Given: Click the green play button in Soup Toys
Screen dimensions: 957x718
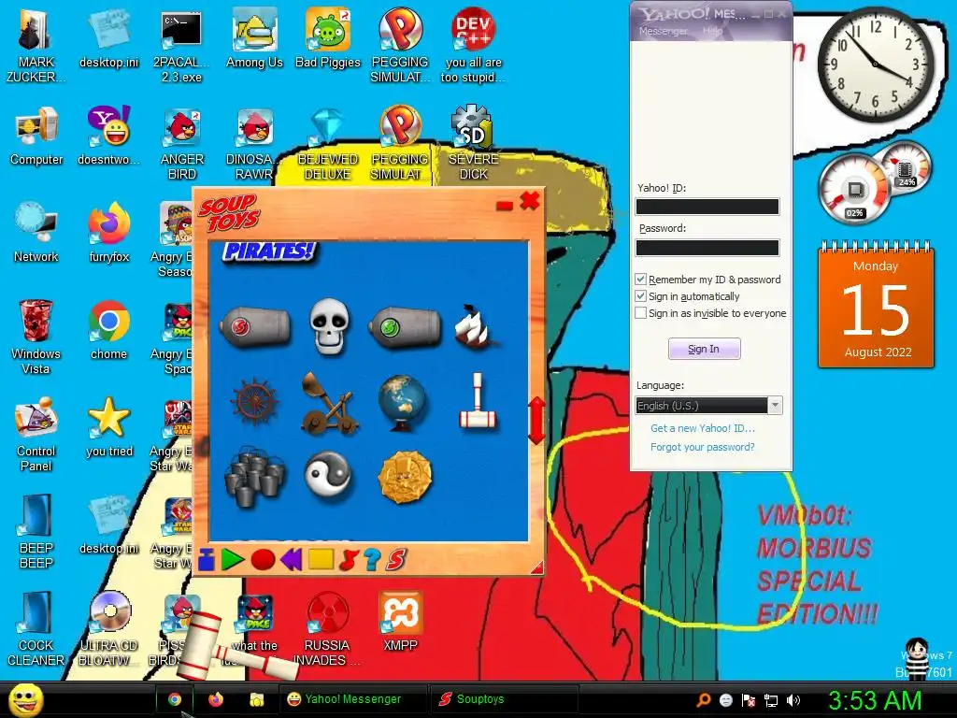Looking at the screenshot, I should (x=233, y=559).
